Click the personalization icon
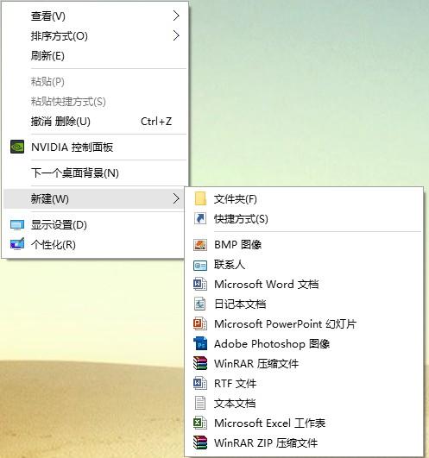 coord(17,244)
